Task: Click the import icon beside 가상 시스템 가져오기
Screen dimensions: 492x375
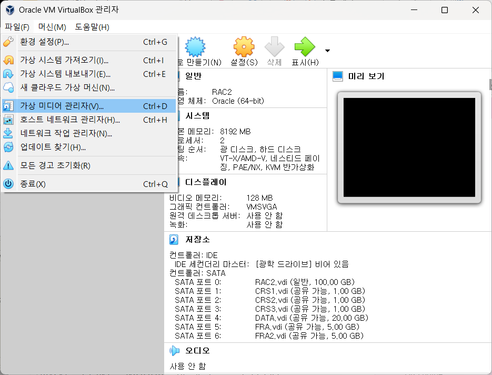Action: click(x=8, y=60)
